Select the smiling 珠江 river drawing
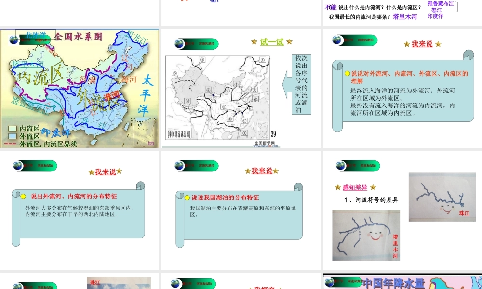Image resolution: width=482 pixels, height=289 pixels. click(442, 197)
